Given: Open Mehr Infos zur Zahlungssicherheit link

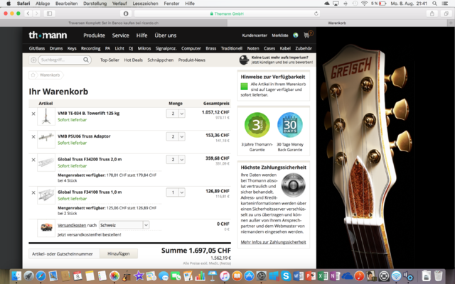Looking at the screenshot, I should (273, 242).
